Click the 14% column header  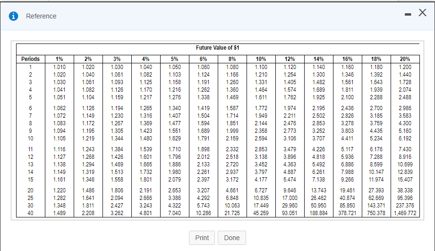coord(319,59)
